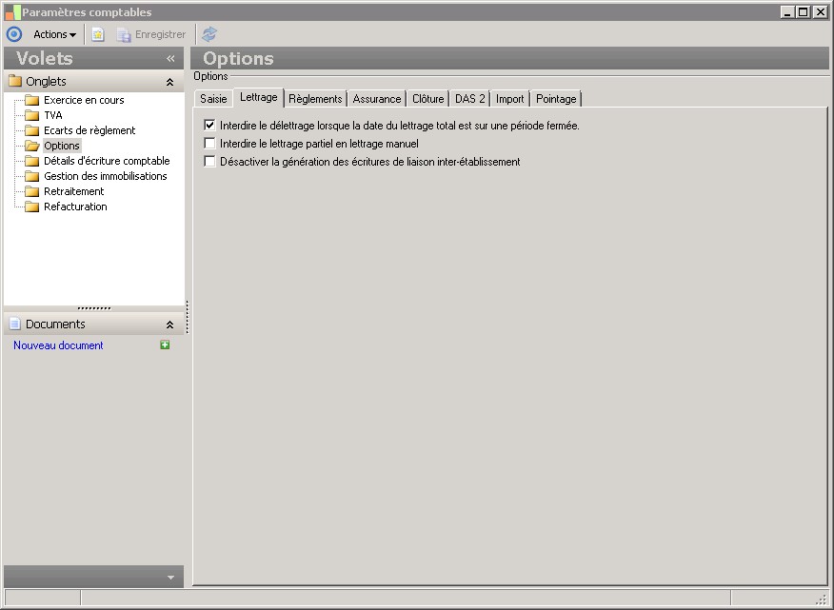Collapse the Onglets section
Image resolution: width=834 pixels, height=610 pixels.
coord(169,82)
